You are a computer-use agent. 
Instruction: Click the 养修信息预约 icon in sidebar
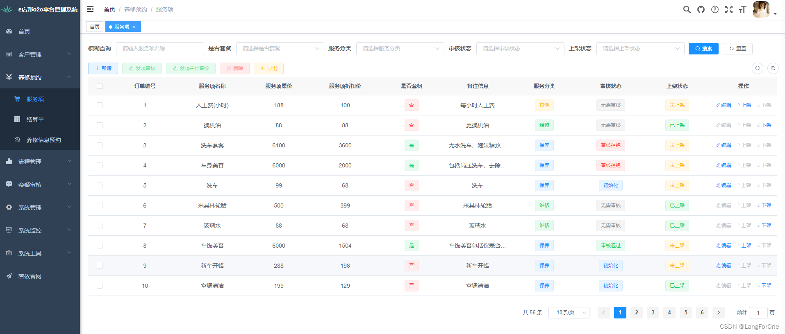click(17, 140)
